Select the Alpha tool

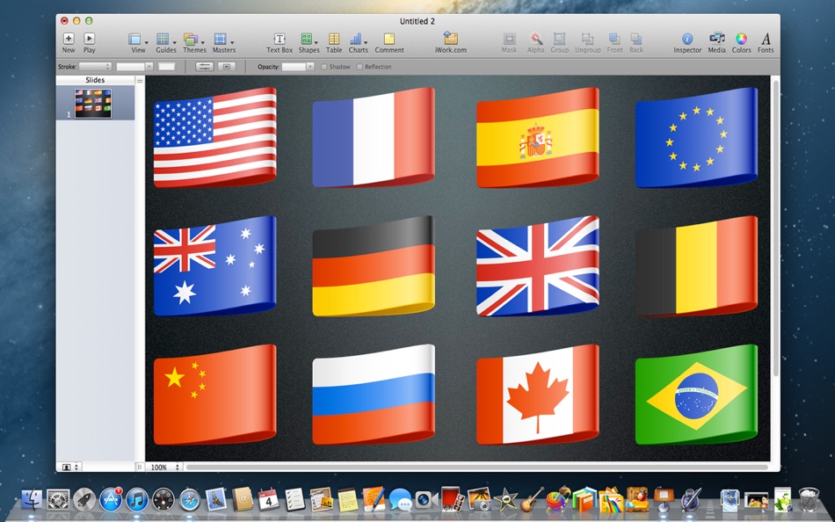point(536,42)
